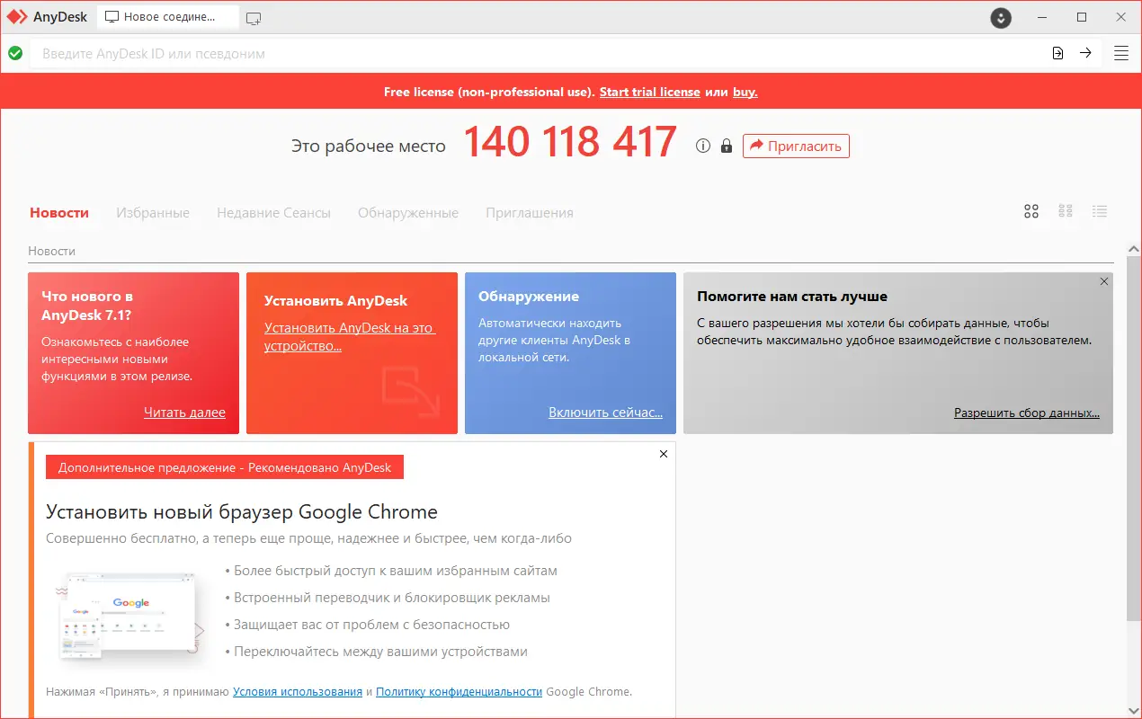Click the 'Разрешить сбор данных...' link
1142x719 pixels.
(x=1027, y=413)
